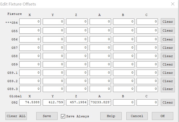Focus the G92 Z field 457.1954
This screenshot has height=122, width=179.
click(77, 102)
